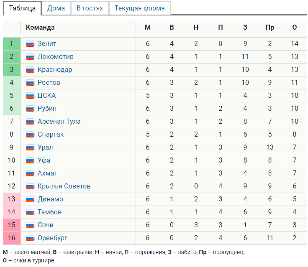The width and height of the screenshot is (308, 267).
Task: Click the flag icon next to ЦСКА
Action: (30, 96)
